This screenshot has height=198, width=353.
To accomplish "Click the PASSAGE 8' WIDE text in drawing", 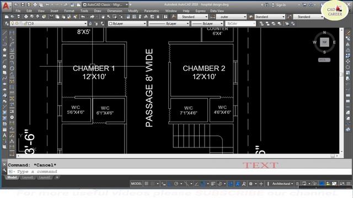I will click(x=149, y=88).
